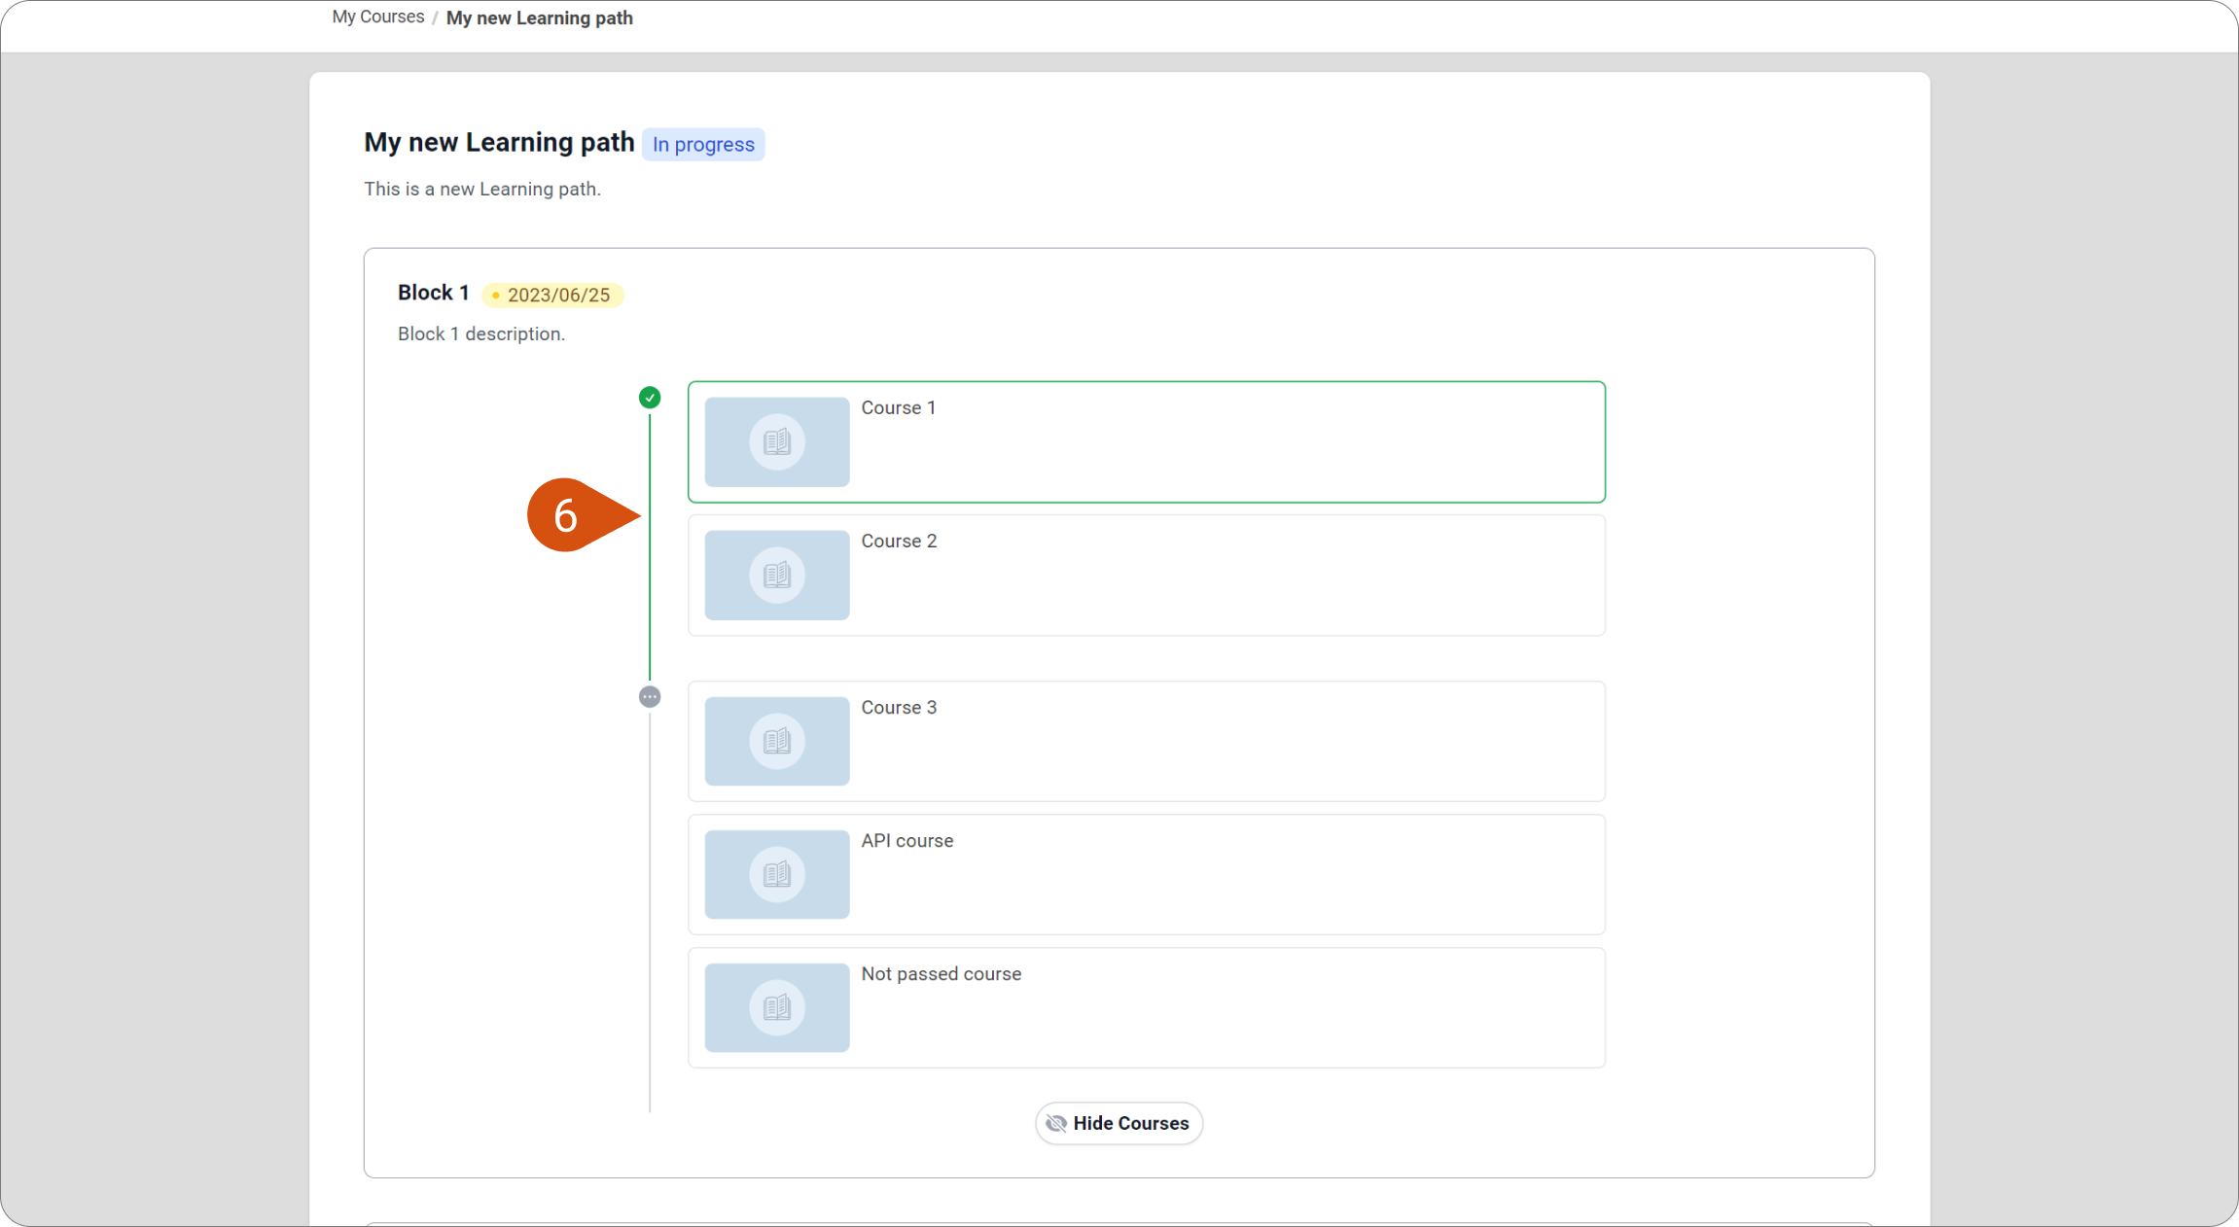
Task: Click the In progress status badge
Action: (702, 144)
